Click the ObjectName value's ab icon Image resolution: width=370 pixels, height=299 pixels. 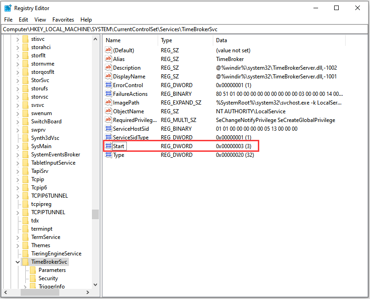point(108,111)
